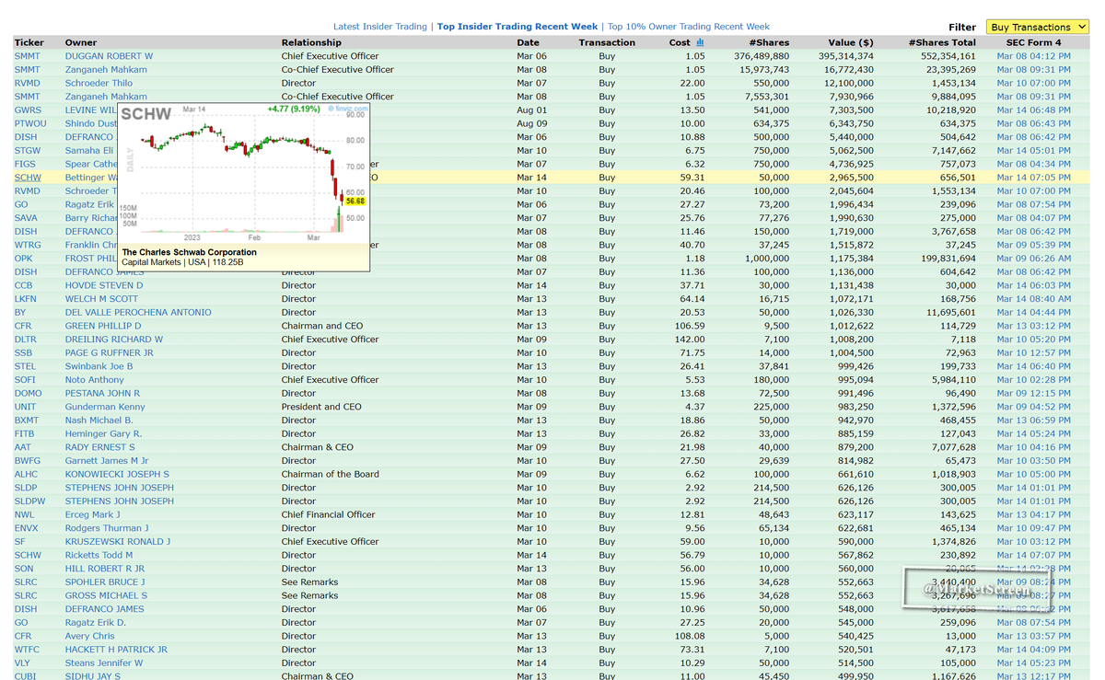The width and height of the screenshot is (1105, 680).
Task: Open the SAVA ticker link
Action: 27,218
